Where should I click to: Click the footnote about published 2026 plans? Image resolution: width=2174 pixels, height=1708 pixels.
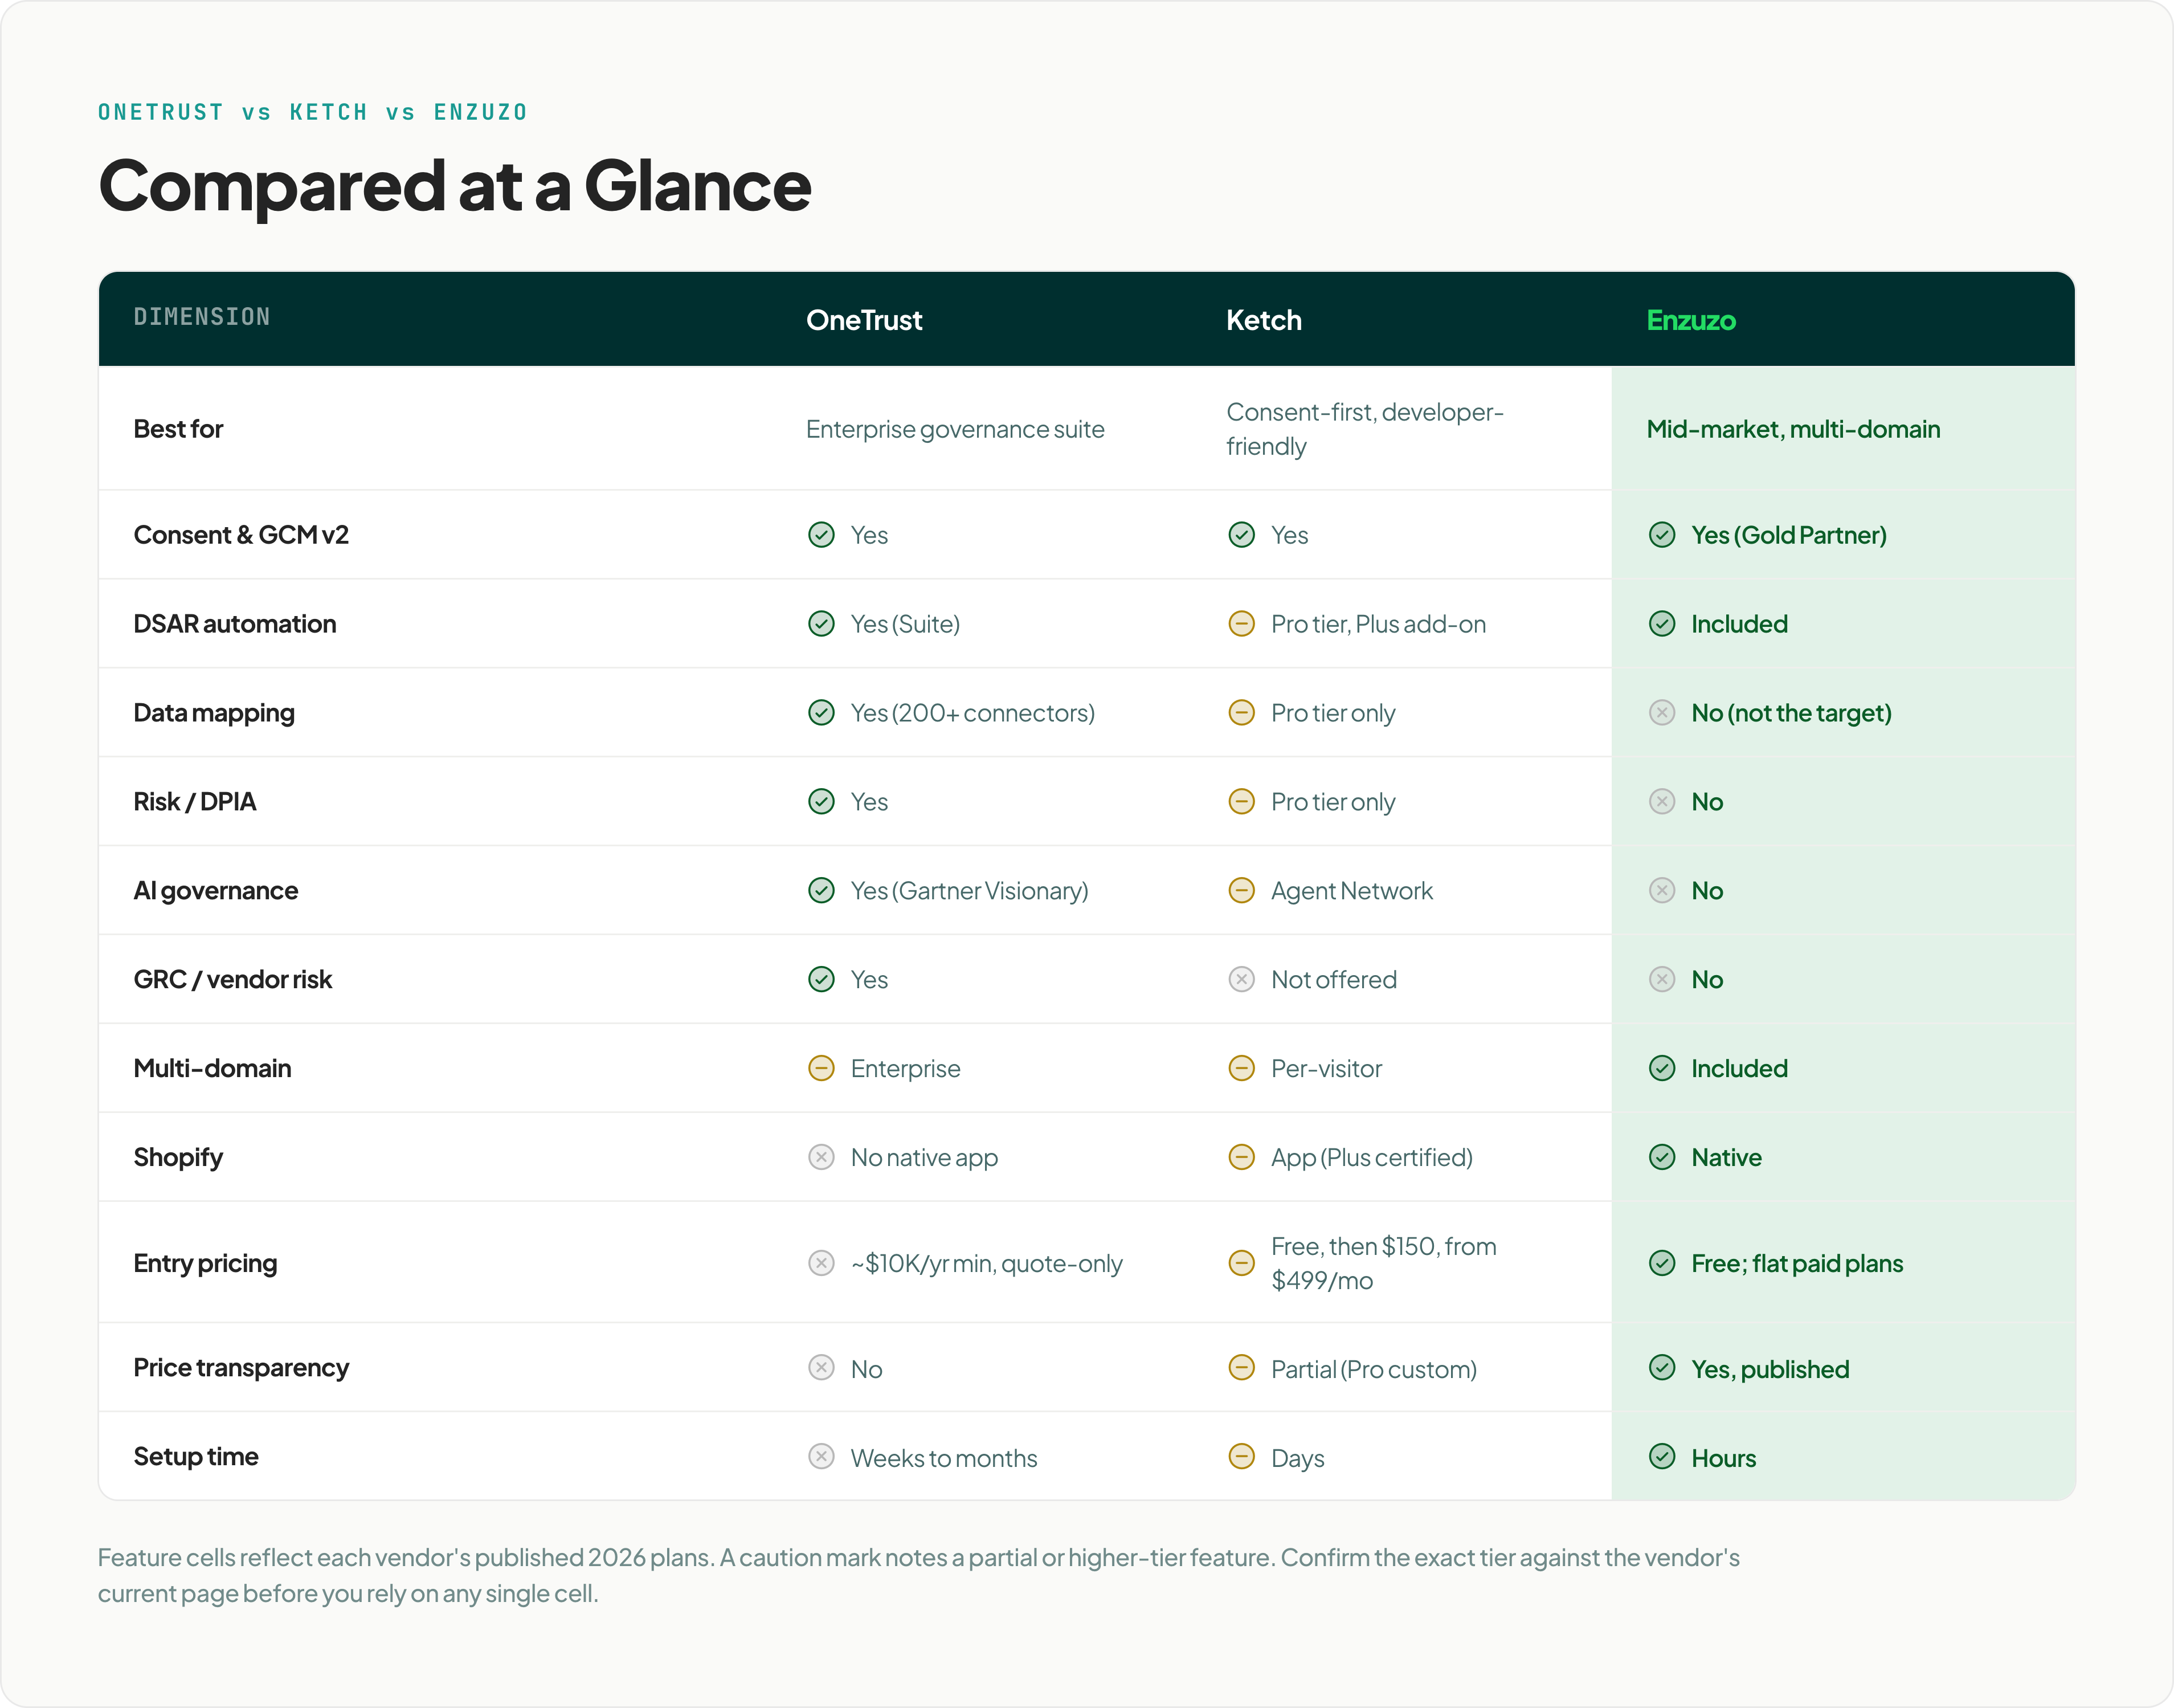coord(918,1575)
